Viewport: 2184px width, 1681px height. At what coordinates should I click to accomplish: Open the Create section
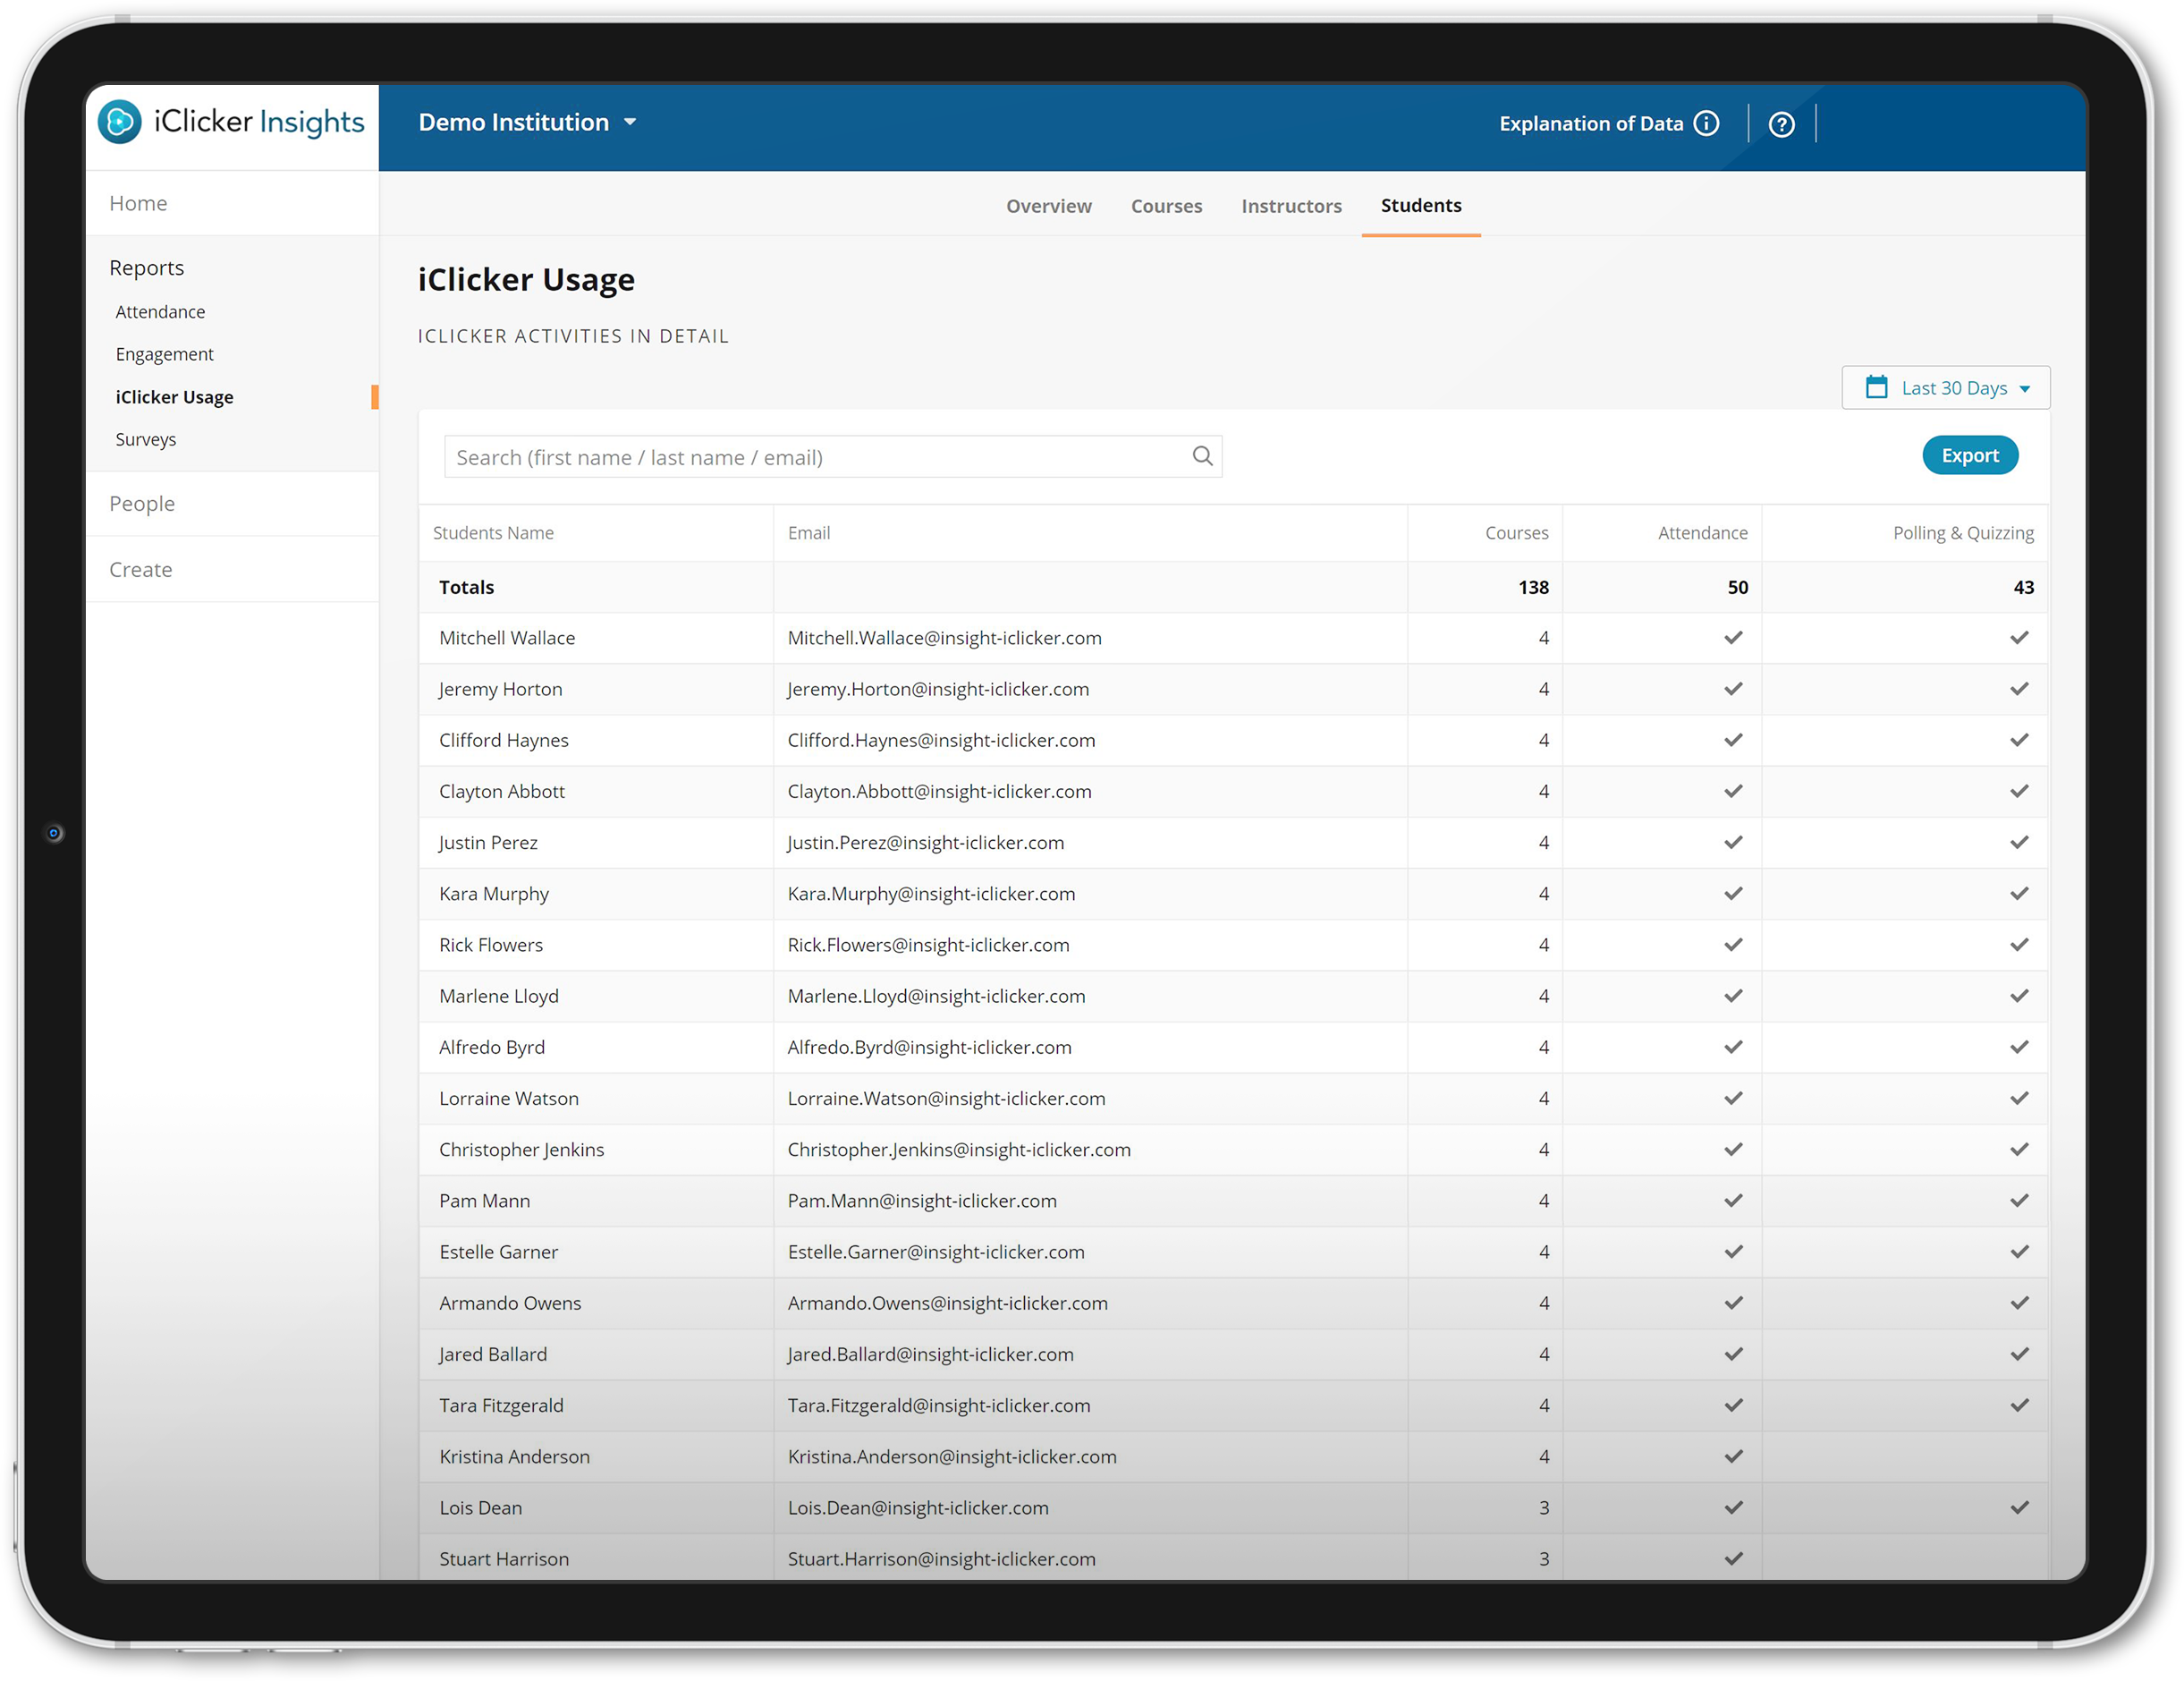[x=140, y=569]
